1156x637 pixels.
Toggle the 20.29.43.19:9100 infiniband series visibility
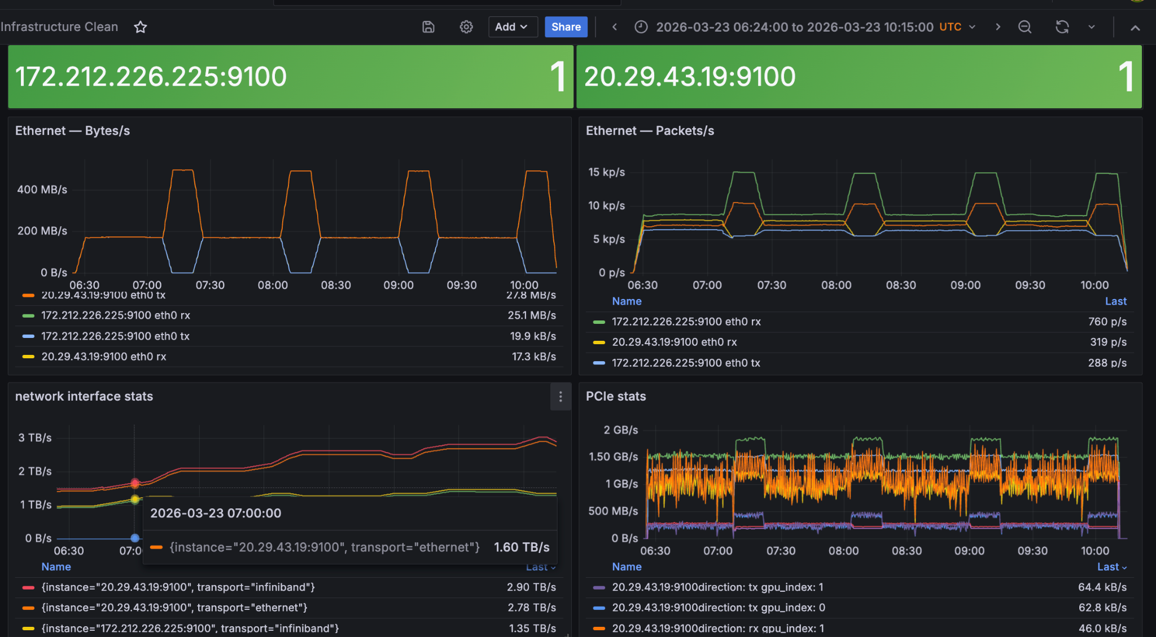(178, 587)
